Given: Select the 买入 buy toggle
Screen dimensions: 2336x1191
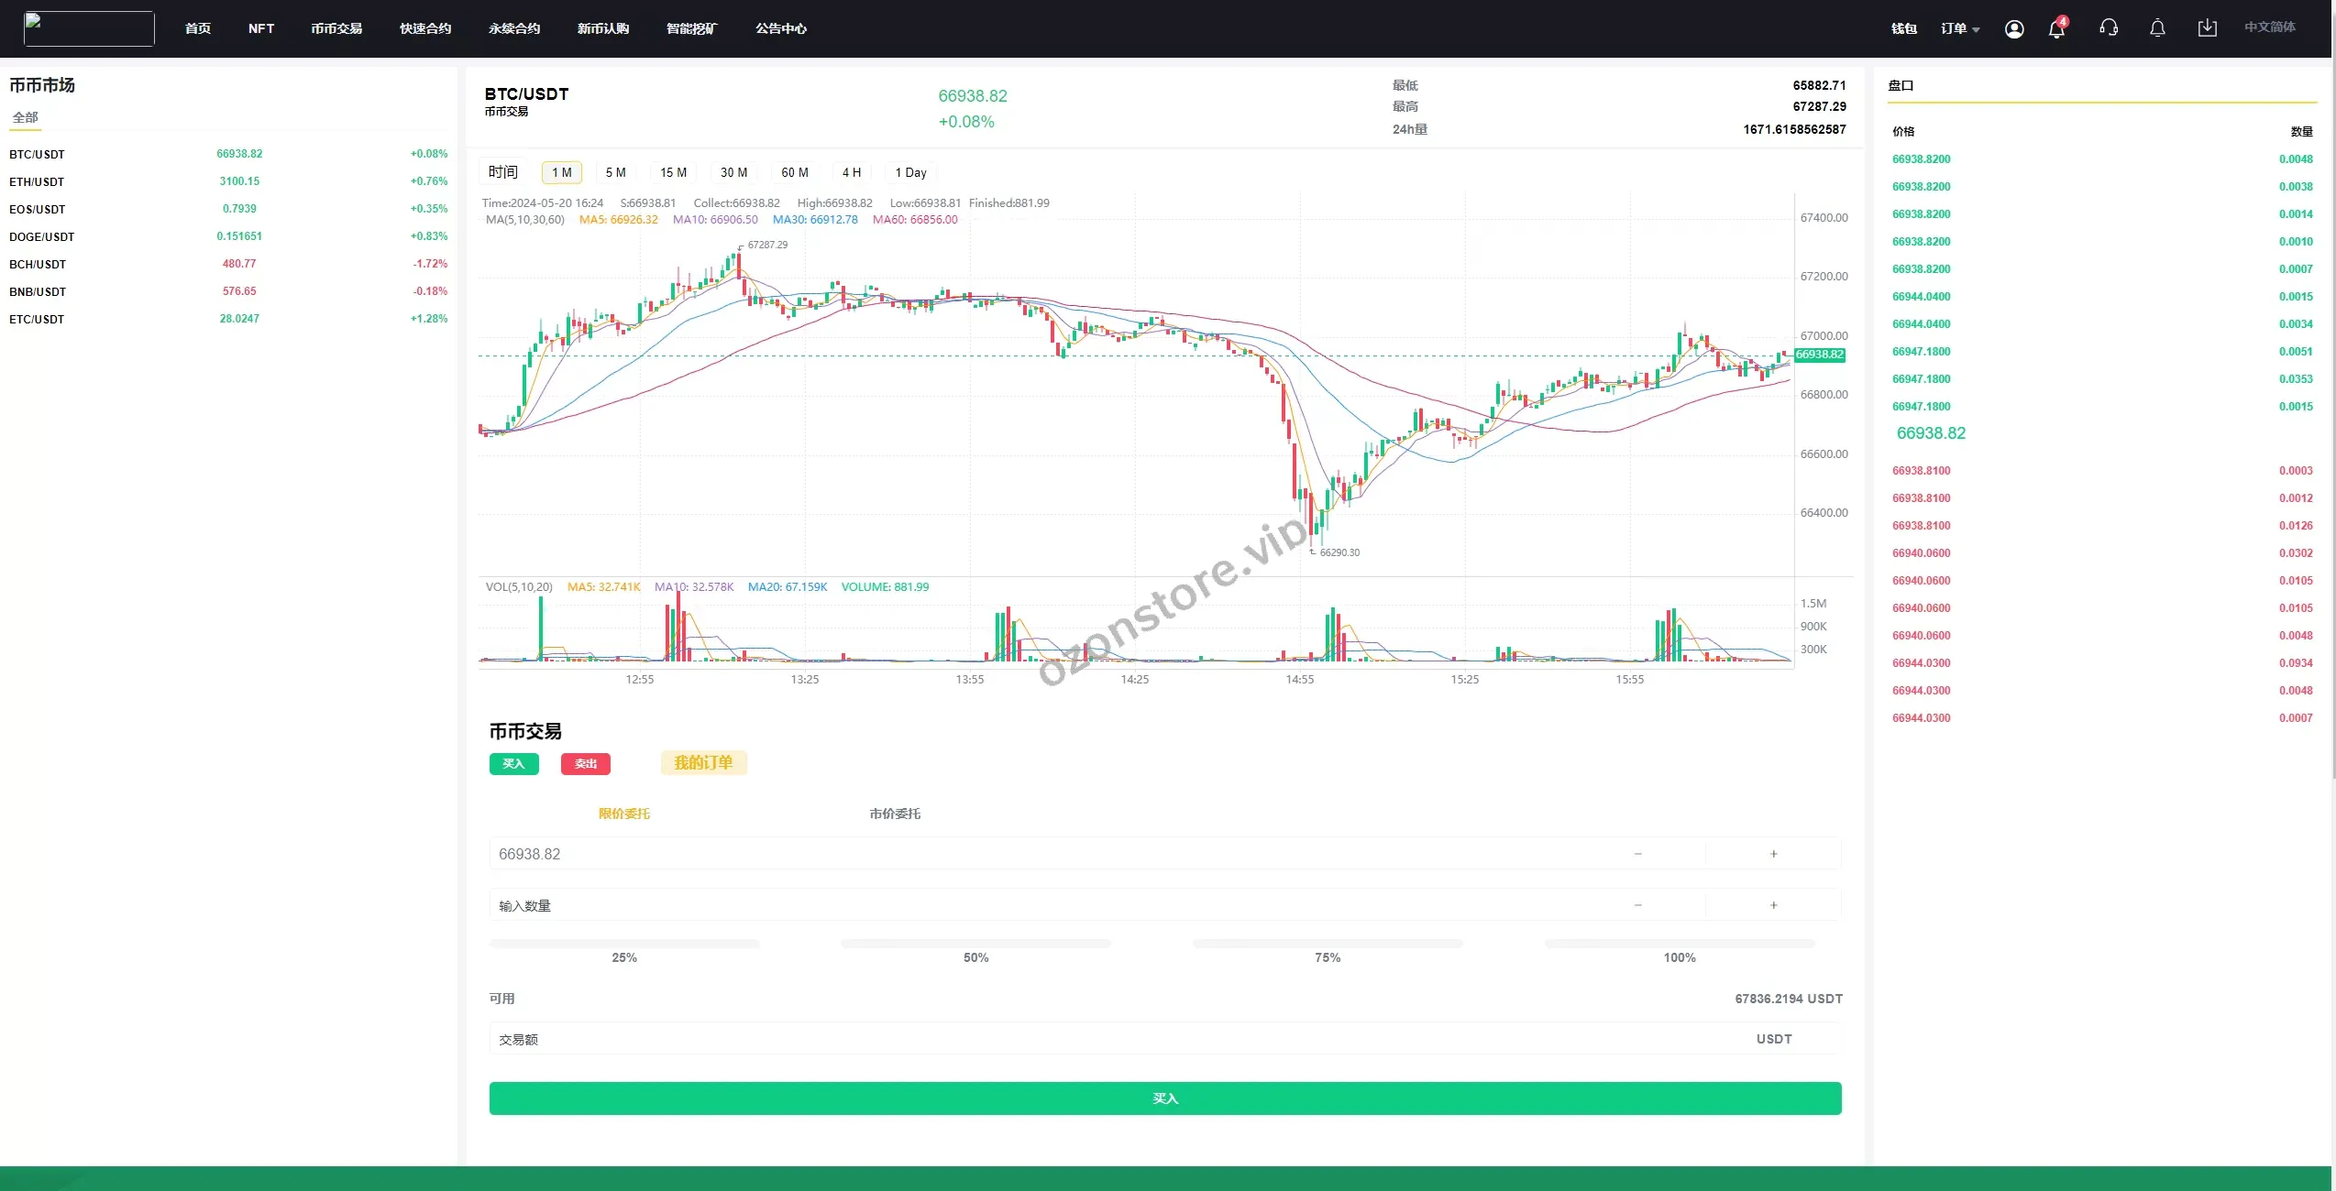Looking at the screenshot, I should 513,764.
